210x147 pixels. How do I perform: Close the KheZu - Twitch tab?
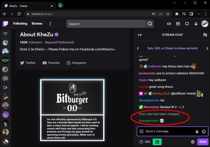[x=52, y=6]
